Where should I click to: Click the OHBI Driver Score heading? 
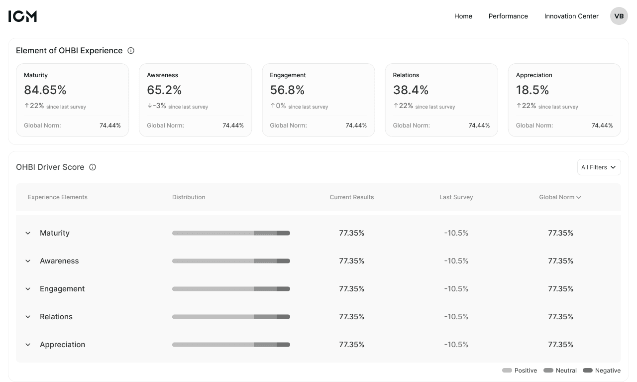point(50,167)
